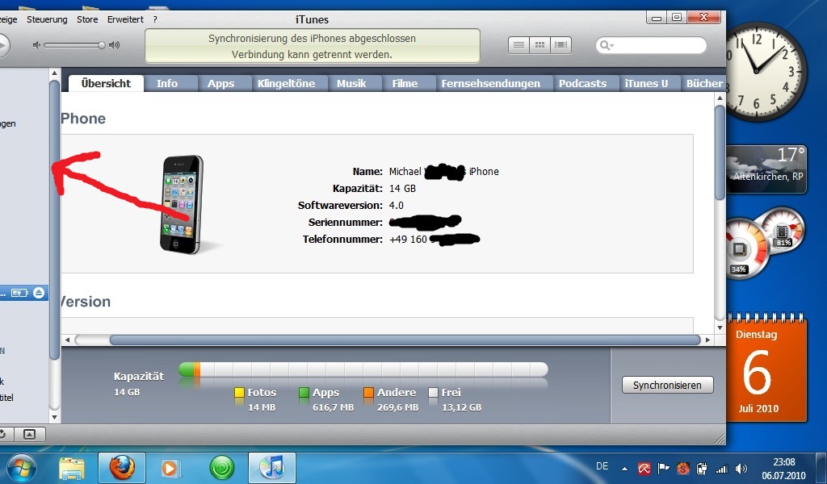
Task: Open Firefox from the taskbar
Action: (x=122, y=467)
